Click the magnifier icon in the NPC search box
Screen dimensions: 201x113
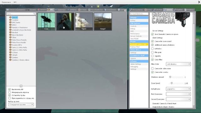coord(34,14)
